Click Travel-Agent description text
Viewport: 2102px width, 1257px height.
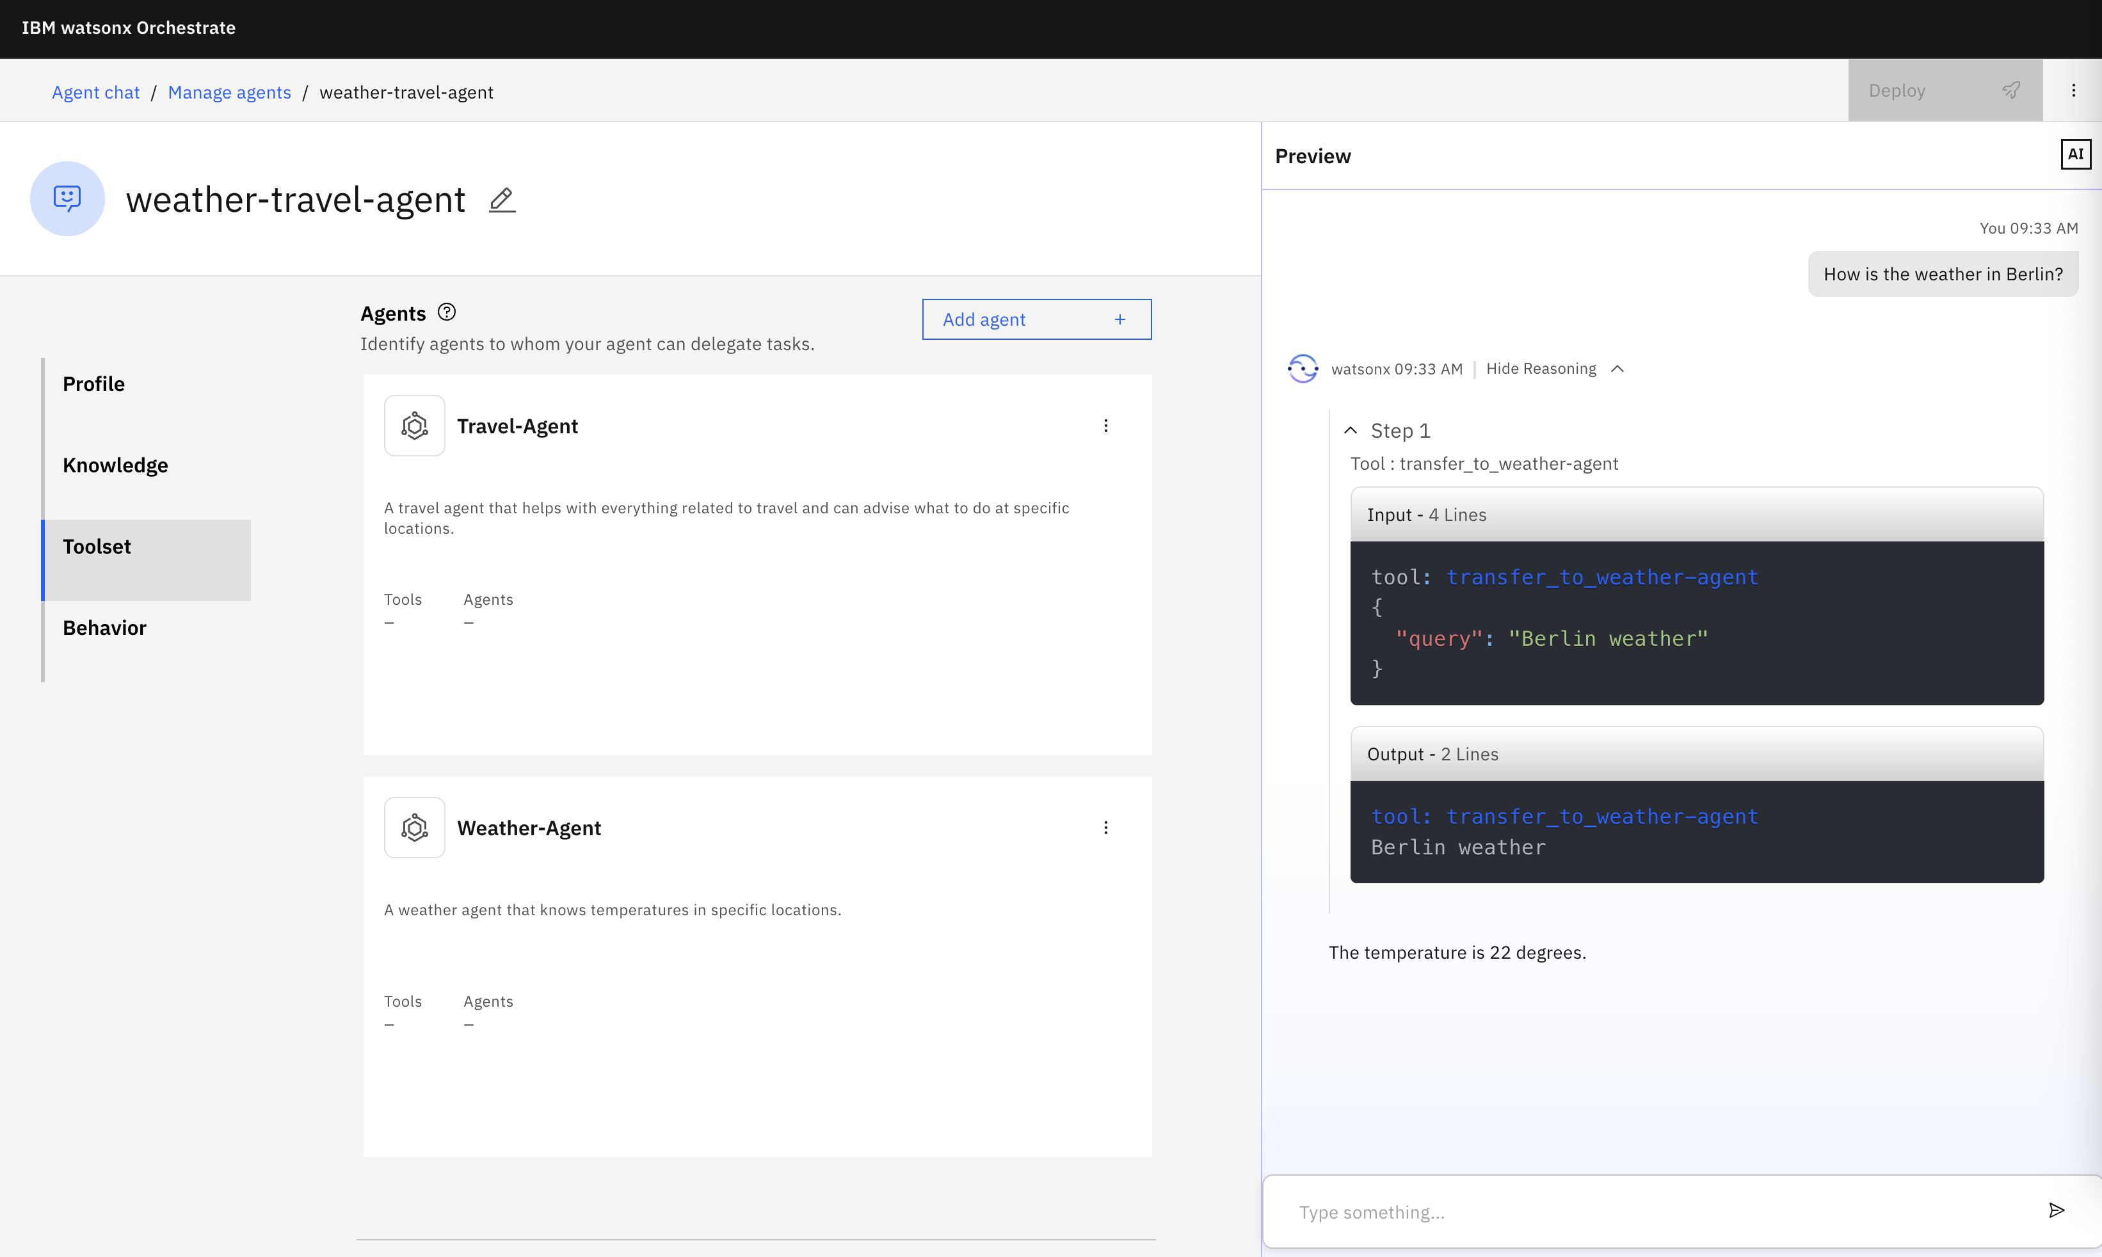point(726,518)
